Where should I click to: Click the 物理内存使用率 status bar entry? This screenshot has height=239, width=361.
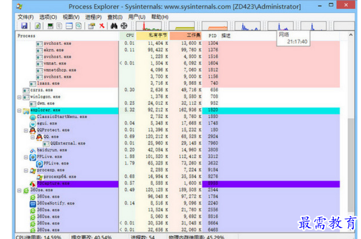point(197,237)
